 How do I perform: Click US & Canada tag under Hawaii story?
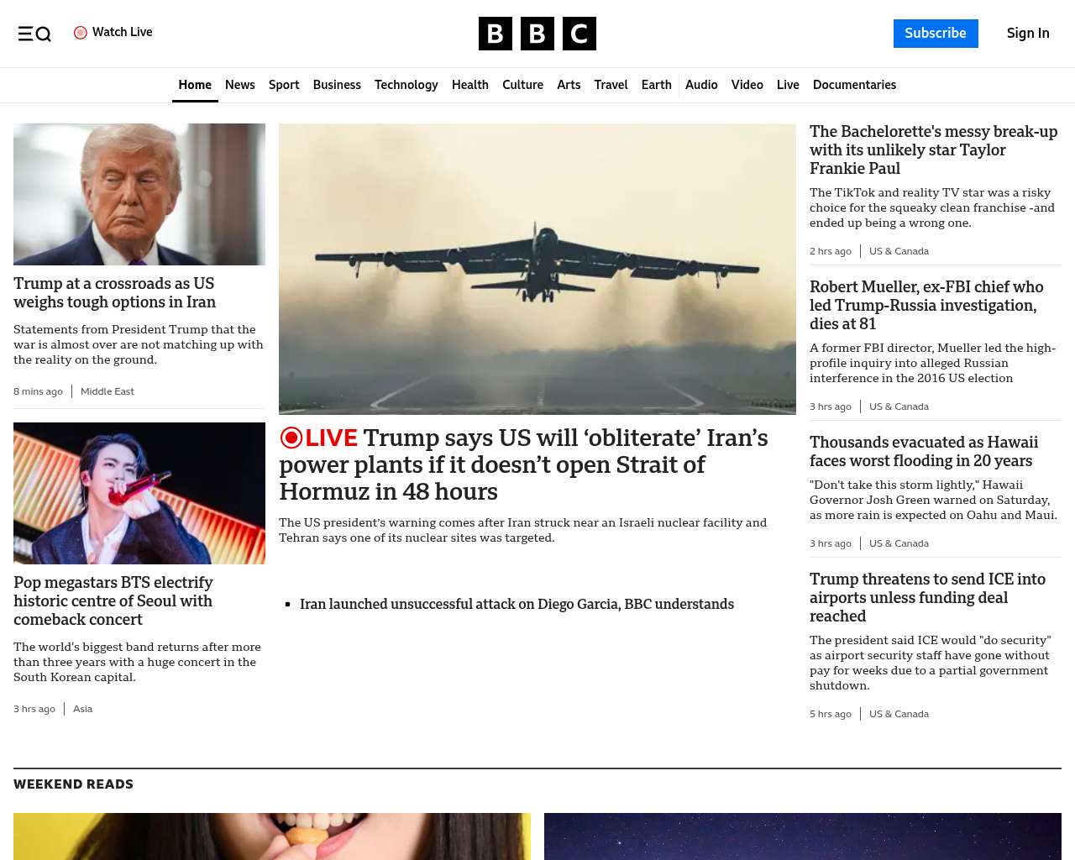point(899,543)
